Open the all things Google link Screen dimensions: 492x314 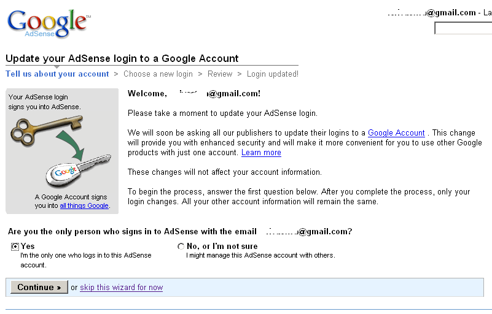84,205
